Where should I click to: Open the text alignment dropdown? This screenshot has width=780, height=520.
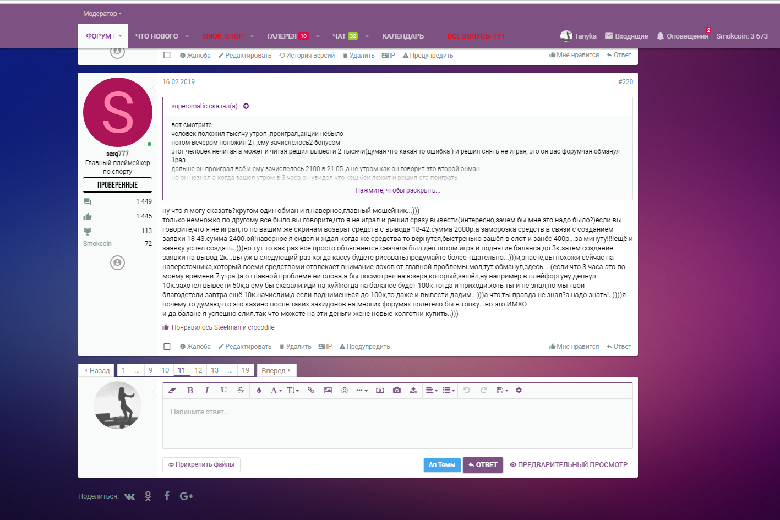click(432, 390)
